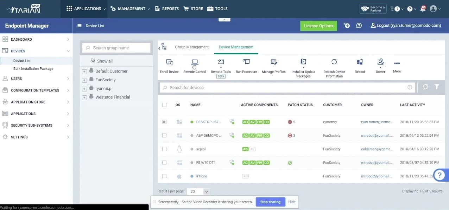
Task: Open the user account avatar menu
Action: click(x=433, y=9)
